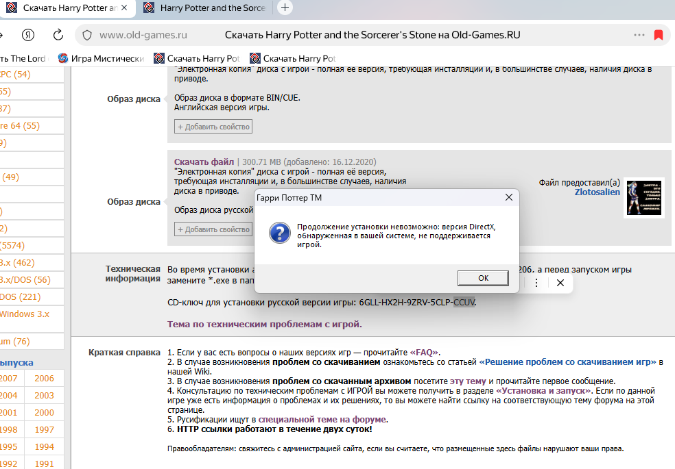Click the site protection shield icon
The width and height of the screenshot is (675, 469).
pos(87,35)
